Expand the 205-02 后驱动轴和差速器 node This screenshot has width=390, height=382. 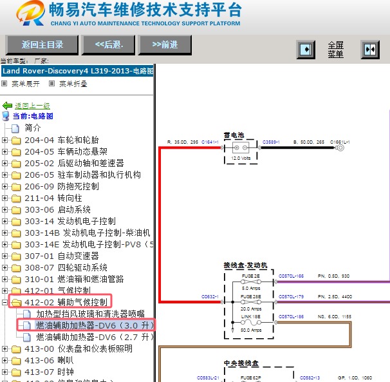coord(5,163)
